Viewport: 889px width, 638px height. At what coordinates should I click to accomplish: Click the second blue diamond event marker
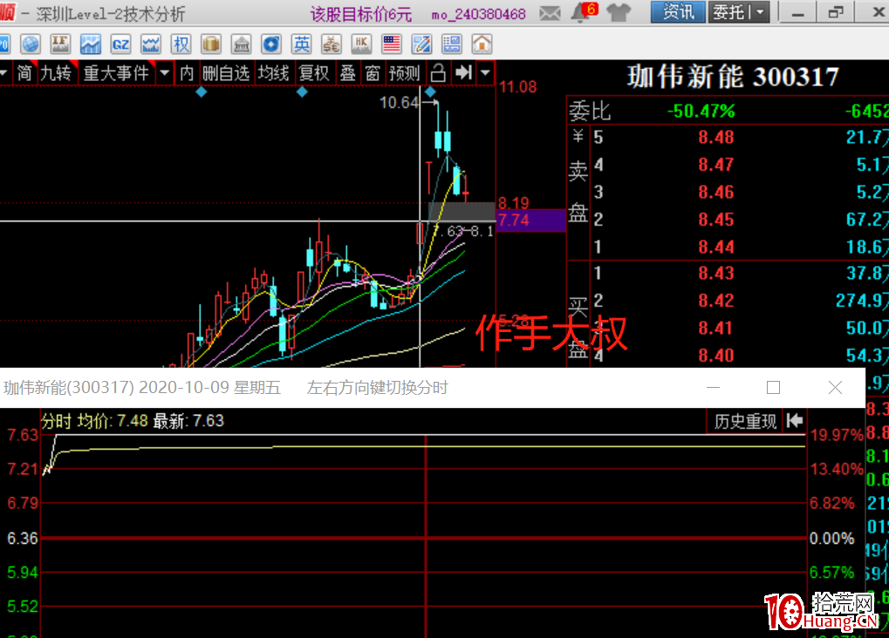[302, 92]
